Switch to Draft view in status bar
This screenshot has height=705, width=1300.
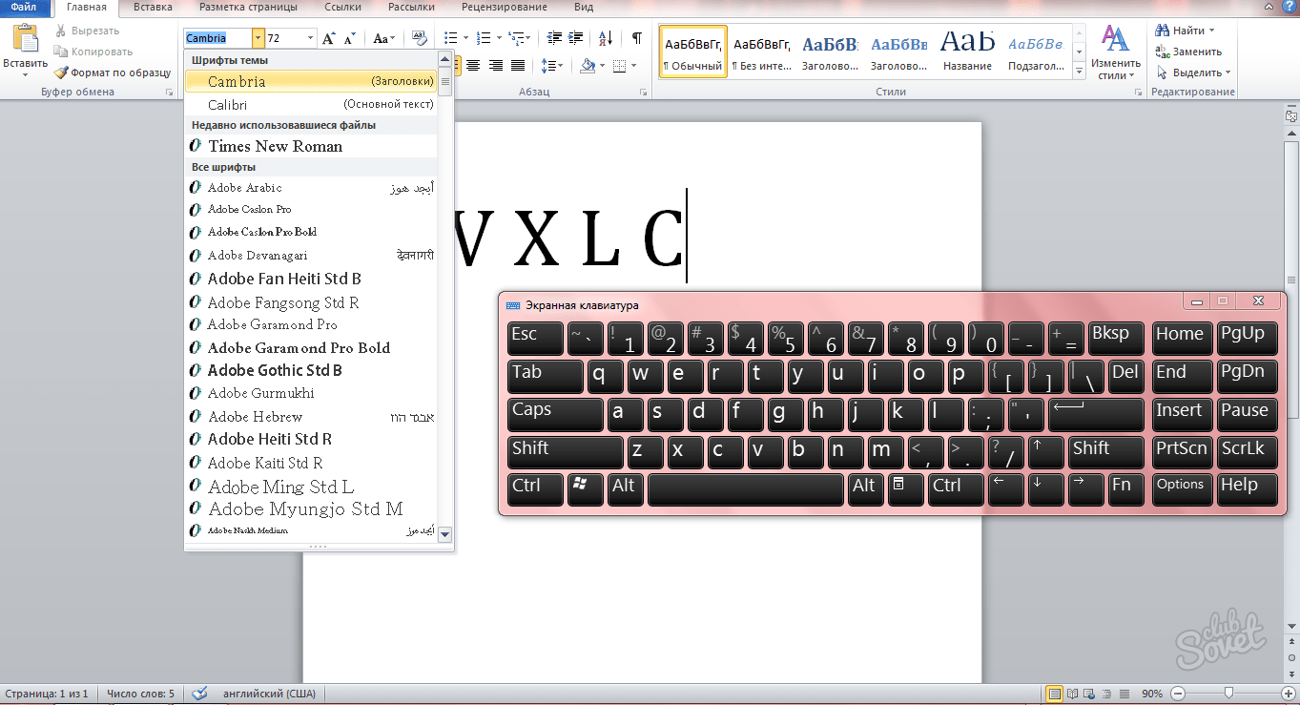(1125, 694)
